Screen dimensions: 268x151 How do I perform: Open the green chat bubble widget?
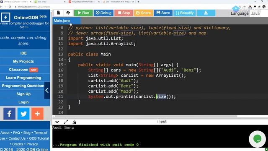pyautogui.click(x=257, y=139)
